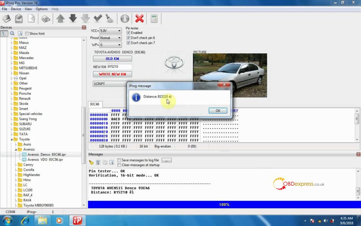
Task: Open the calculator toolbar icon
Action: 154,18
